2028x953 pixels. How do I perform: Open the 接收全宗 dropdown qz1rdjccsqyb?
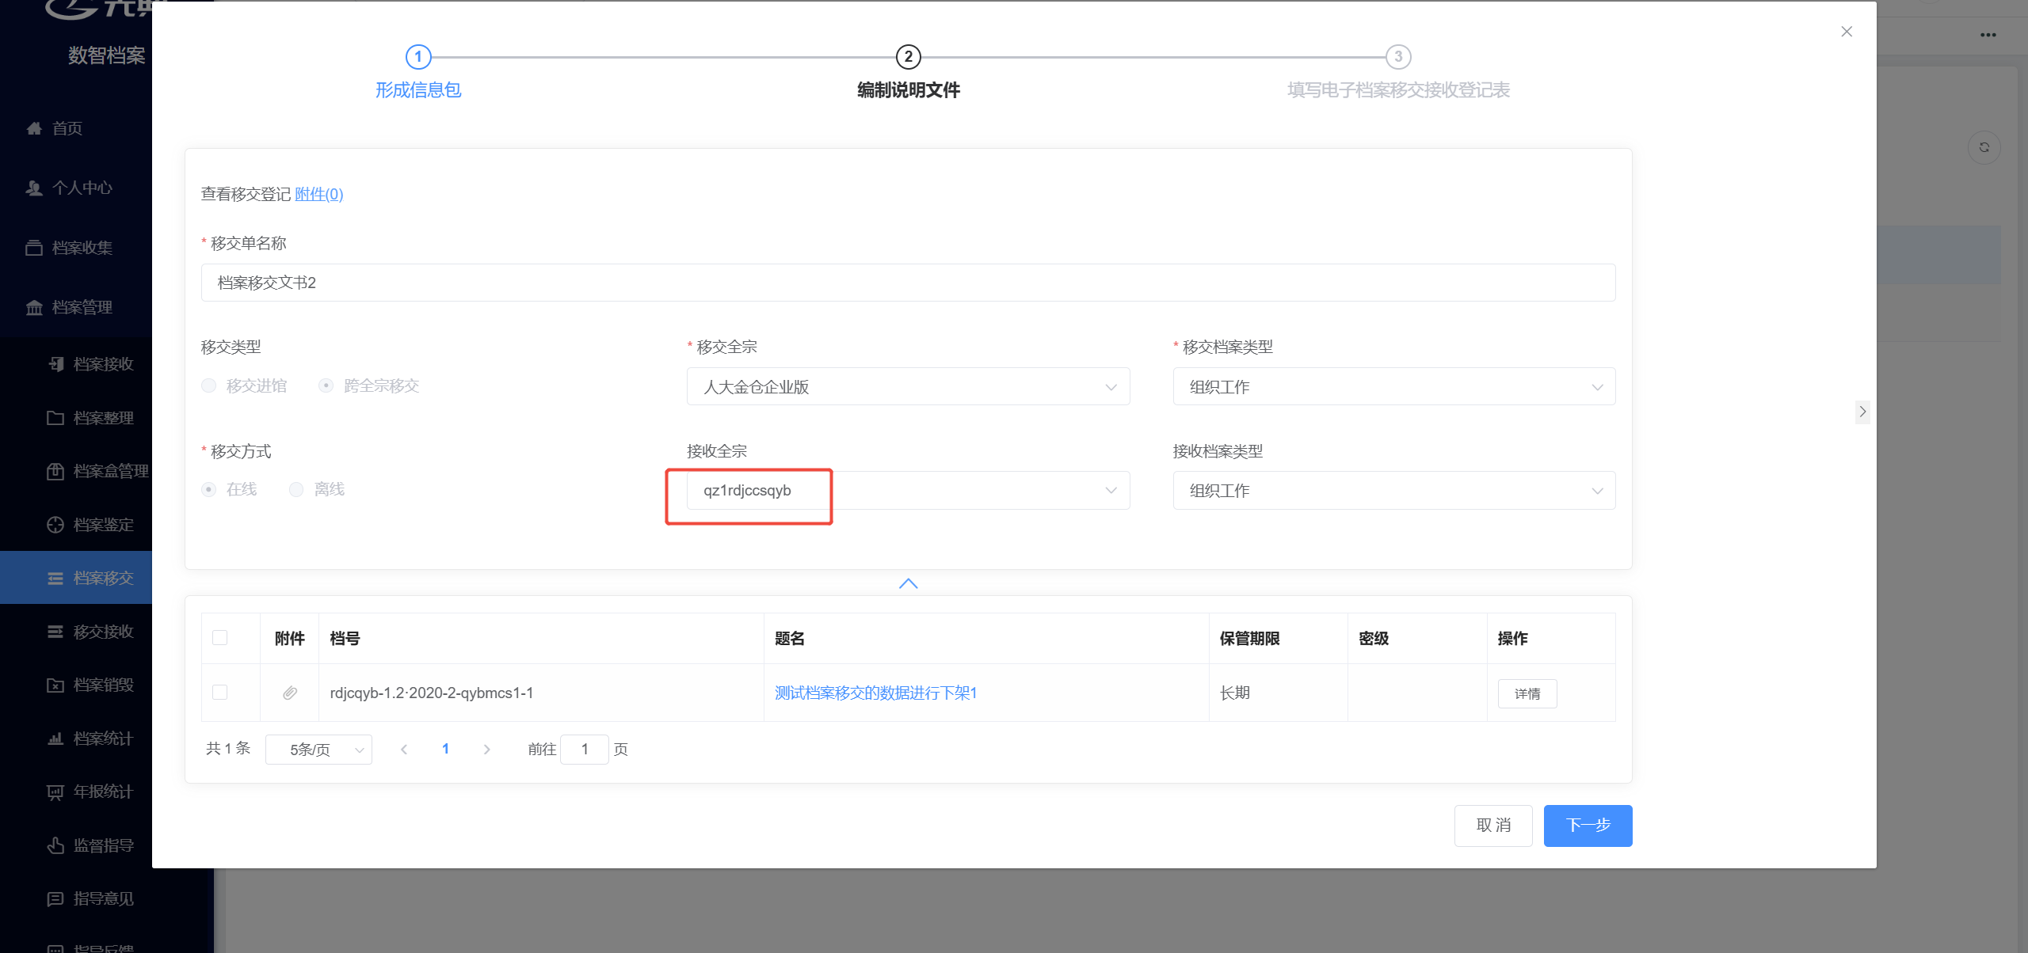click(x=908, y=491)
